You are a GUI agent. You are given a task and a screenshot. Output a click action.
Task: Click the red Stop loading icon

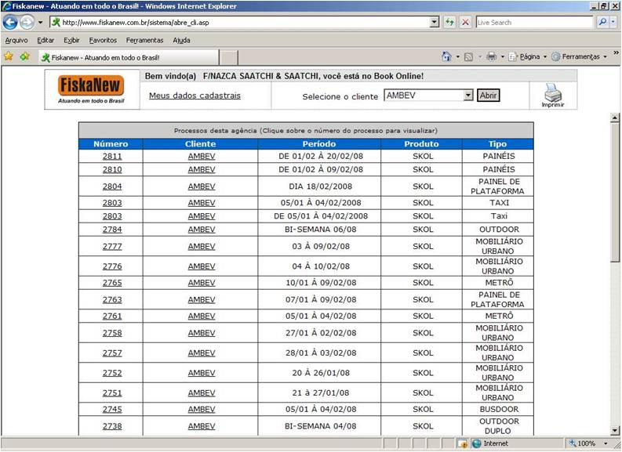(x=466, y=23)
